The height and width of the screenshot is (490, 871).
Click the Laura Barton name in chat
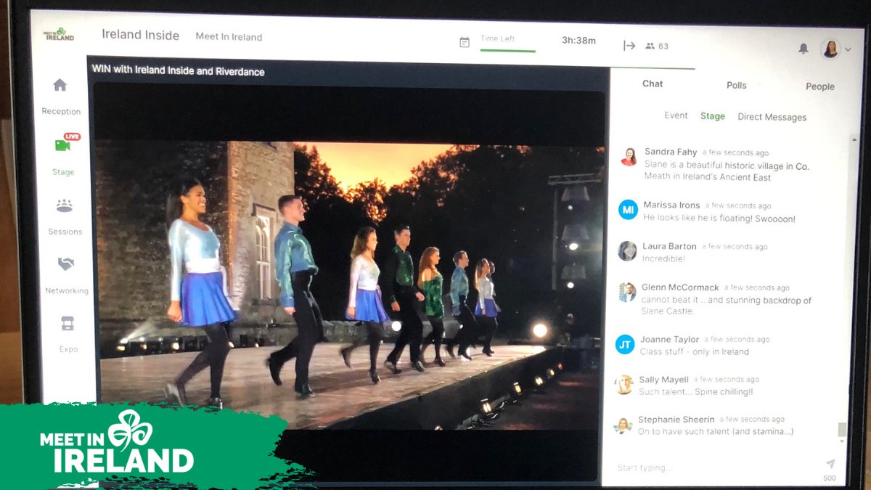click(669, 246)
